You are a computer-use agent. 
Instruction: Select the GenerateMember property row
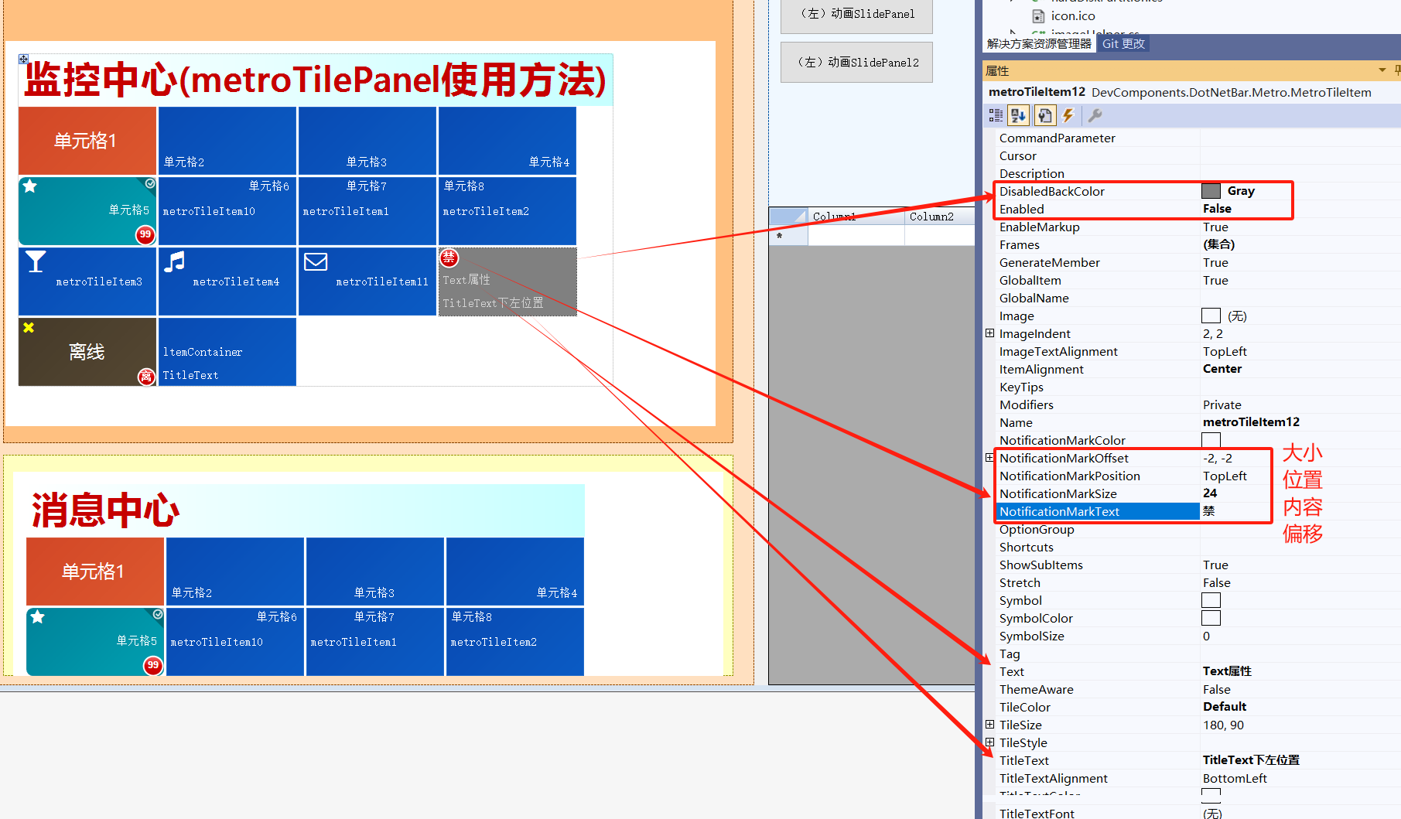tap(1198, 262)
